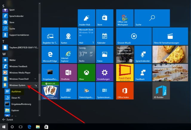Open the 3D Builder tile

161,91
